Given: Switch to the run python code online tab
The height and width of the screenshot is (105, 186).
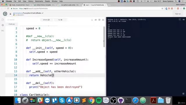Looking at the screenshot, I should pos(70,5).
